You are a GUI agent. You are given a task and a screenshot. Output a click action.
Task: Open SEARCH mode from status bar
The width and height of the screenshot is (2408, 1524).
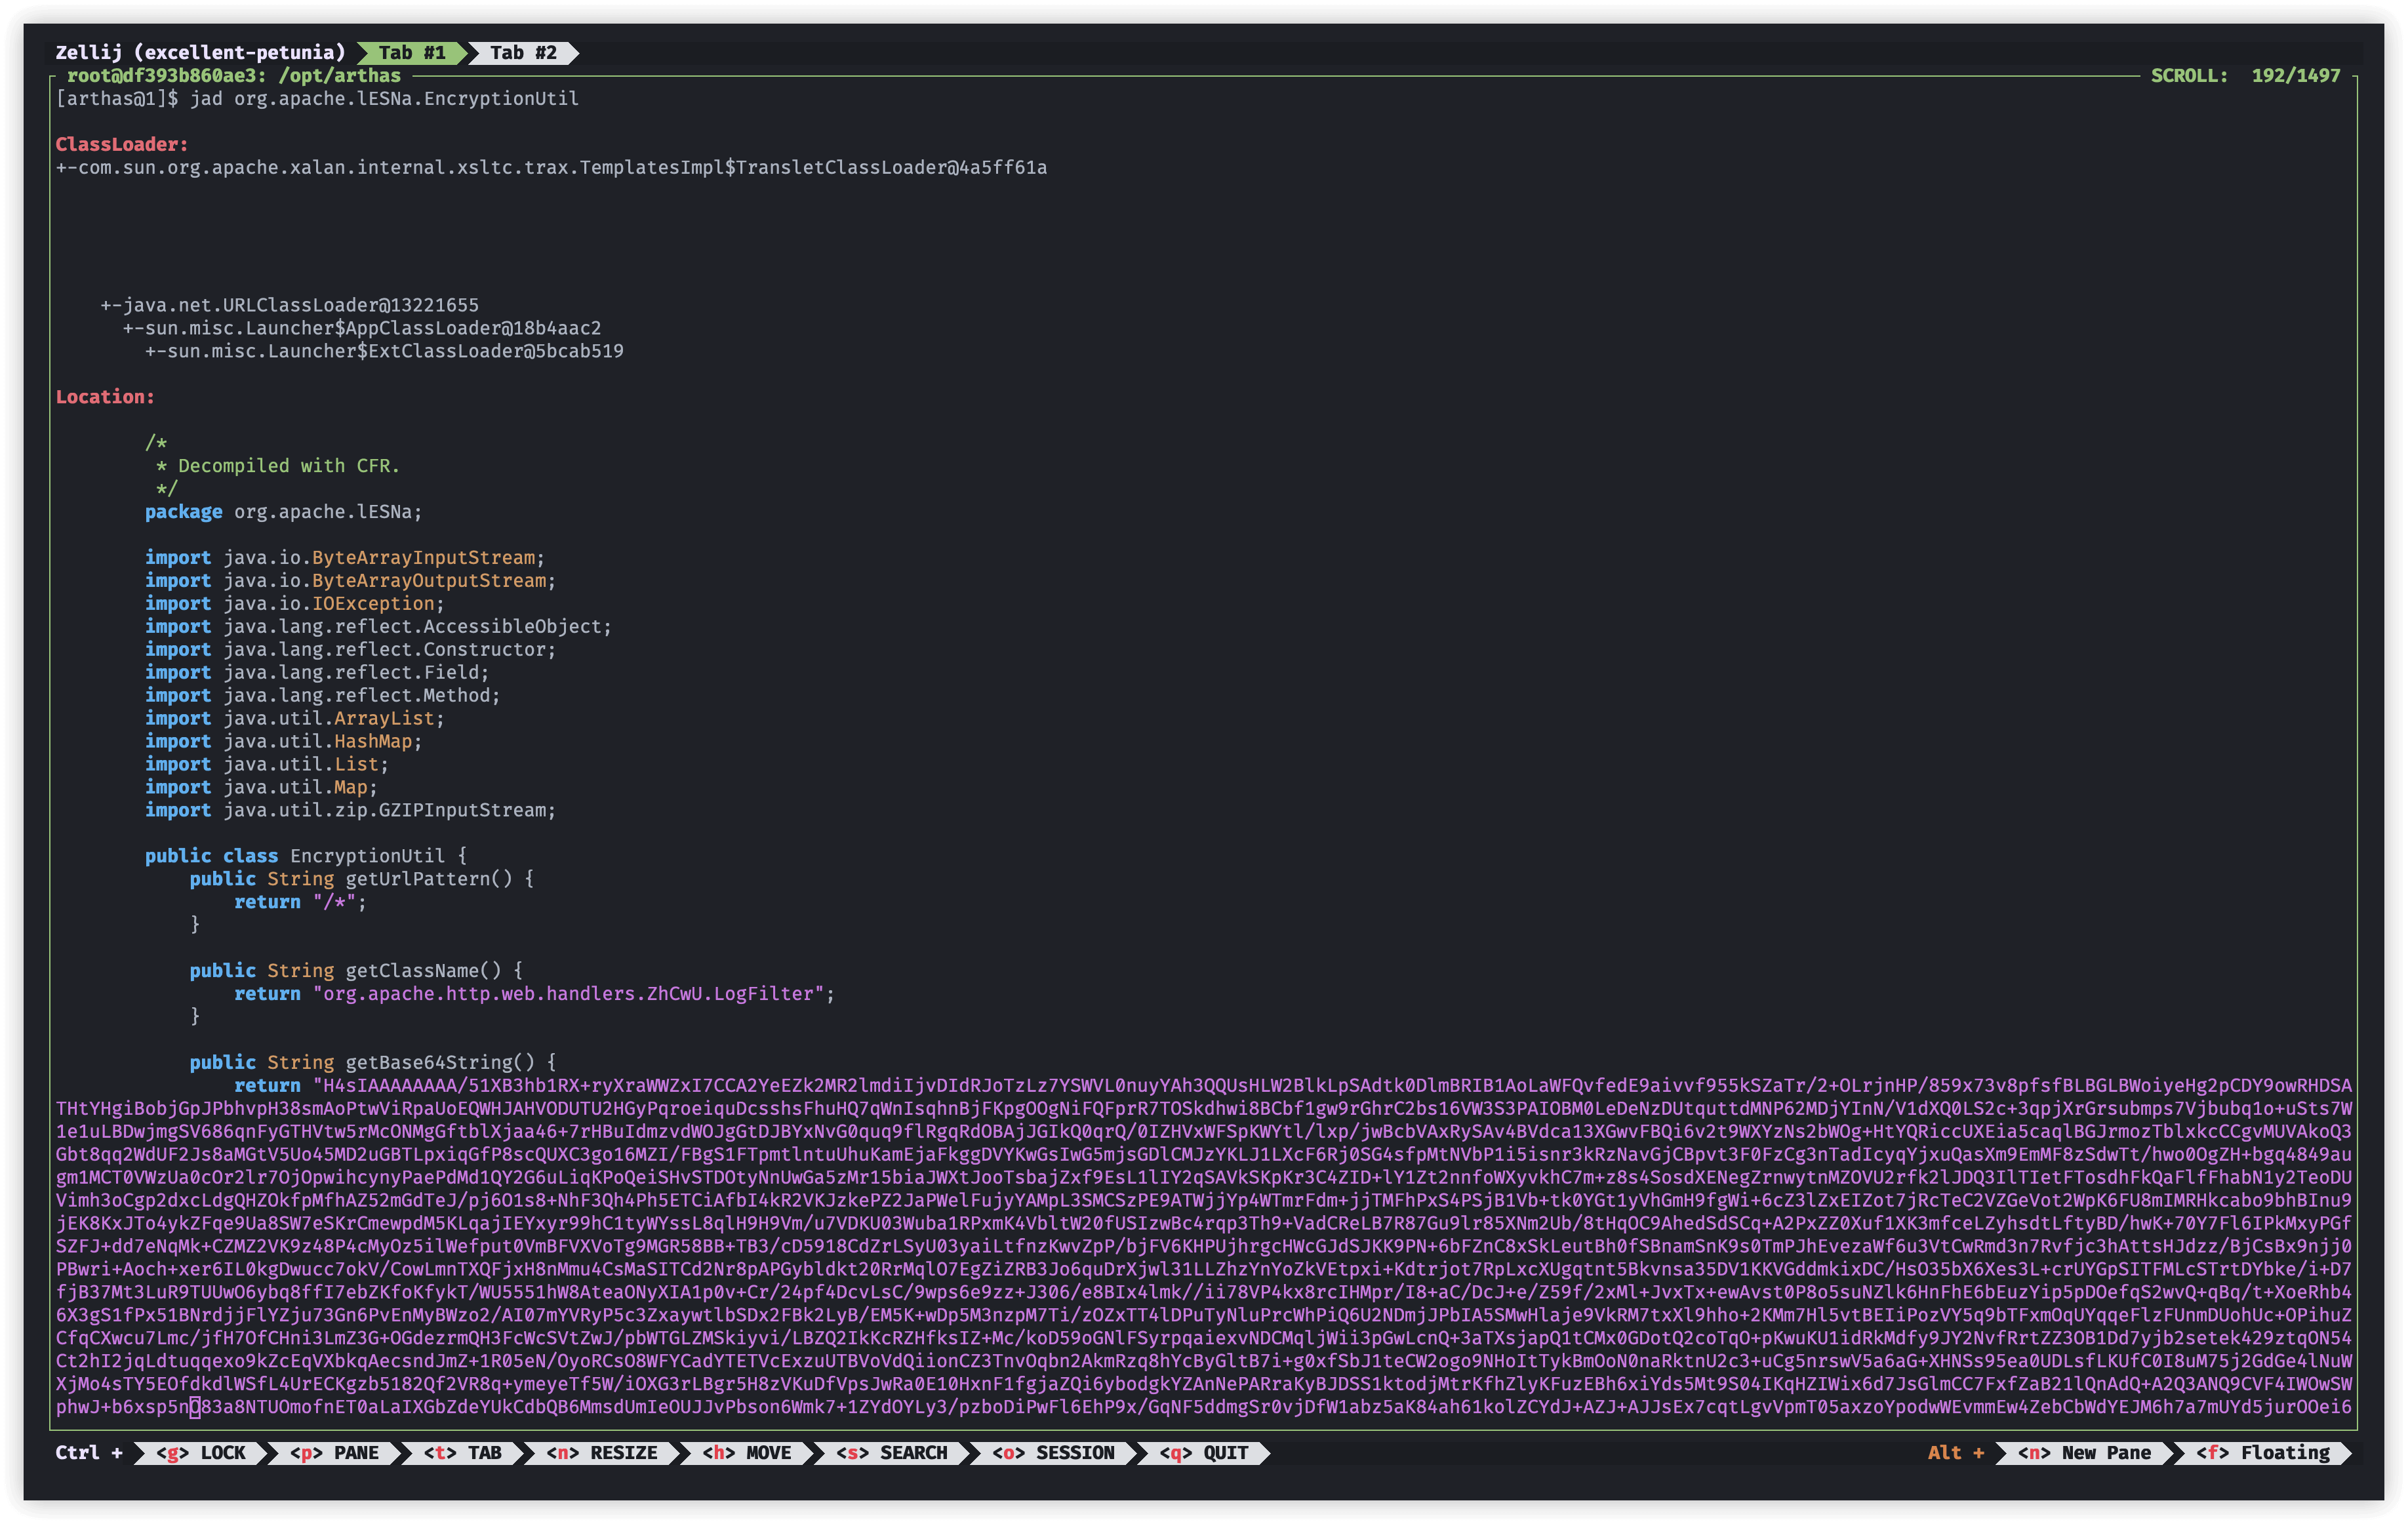pos(891,1452)
